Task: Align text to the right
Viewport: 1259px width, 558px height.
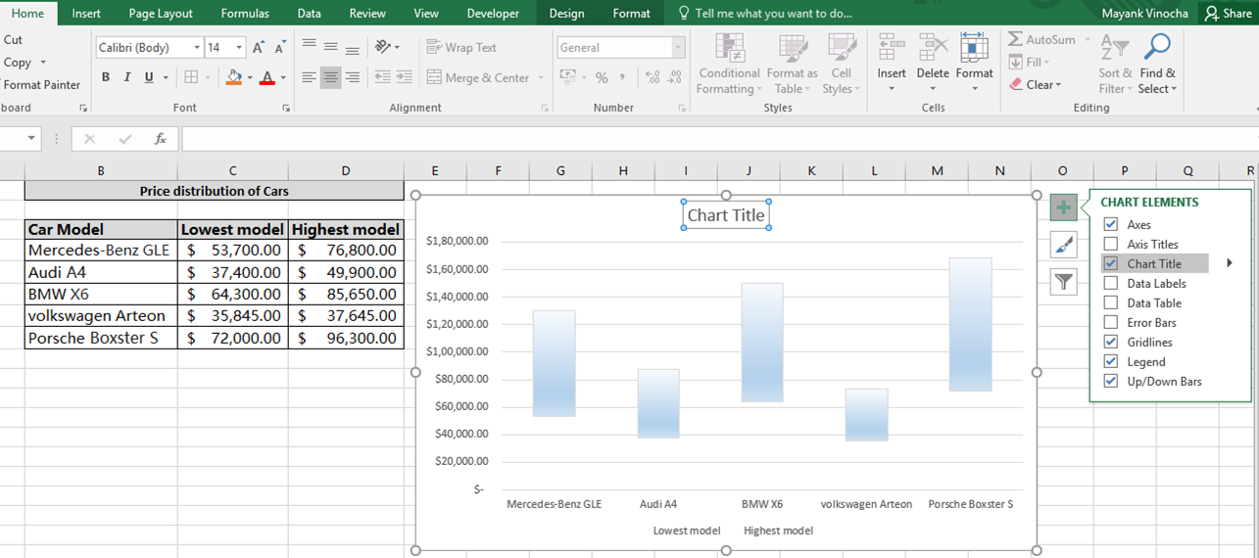Action: pos(353,77)
